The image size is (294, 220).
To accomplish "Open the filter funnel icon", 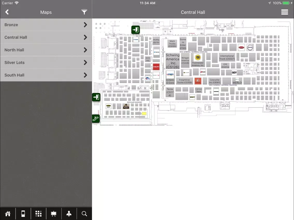I will pos(84,12).
